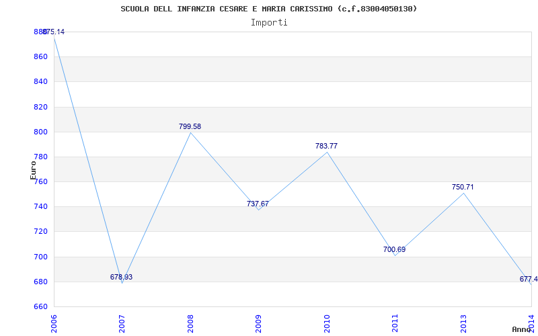Click the 700 y-axis tick label
This screenshot has height=336, width=538.
click(40, 257)
